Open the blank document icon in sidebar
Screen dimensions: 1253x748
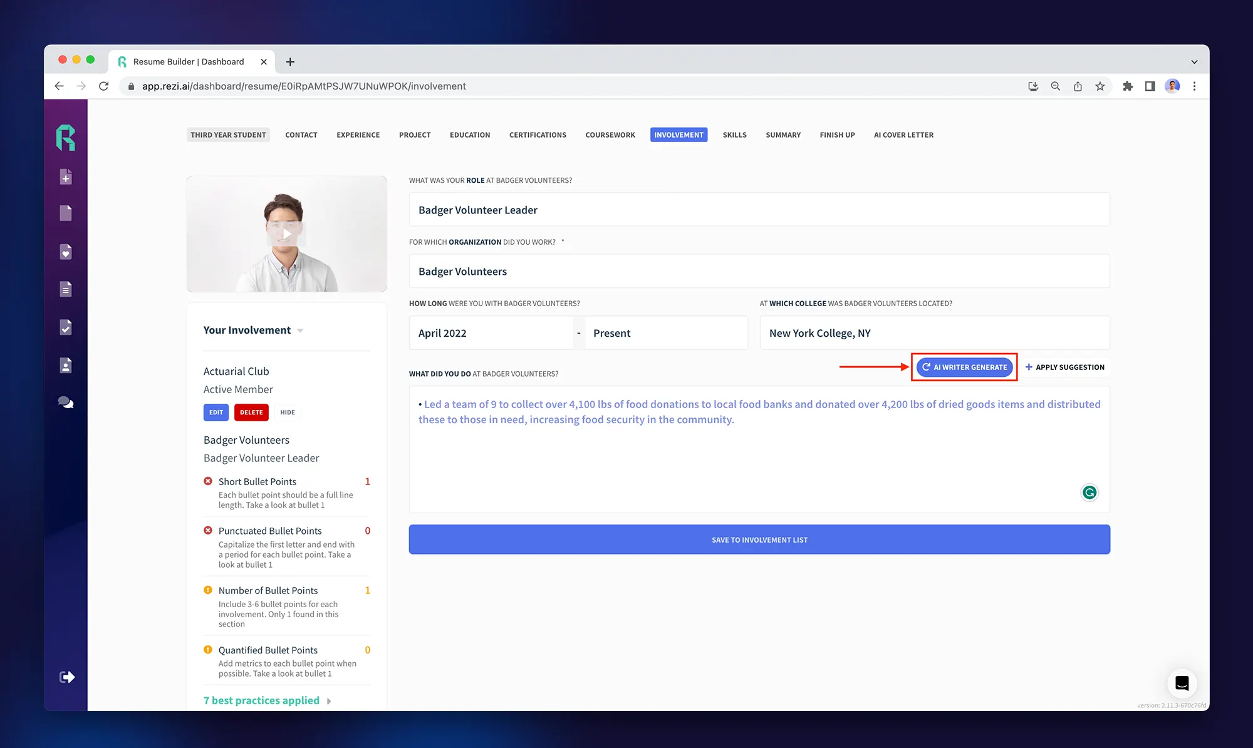(x=66, y=213)
